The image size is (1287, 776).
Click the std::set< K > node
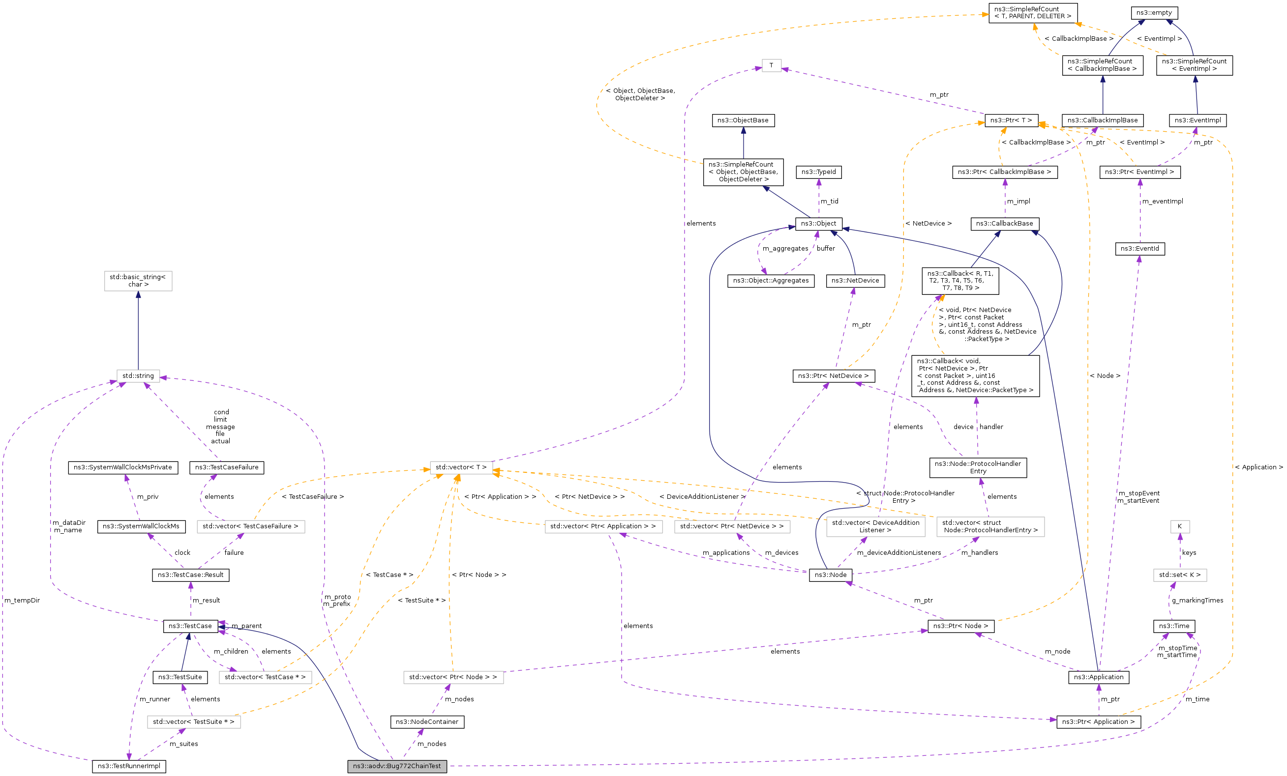[x=1180, y=575]
